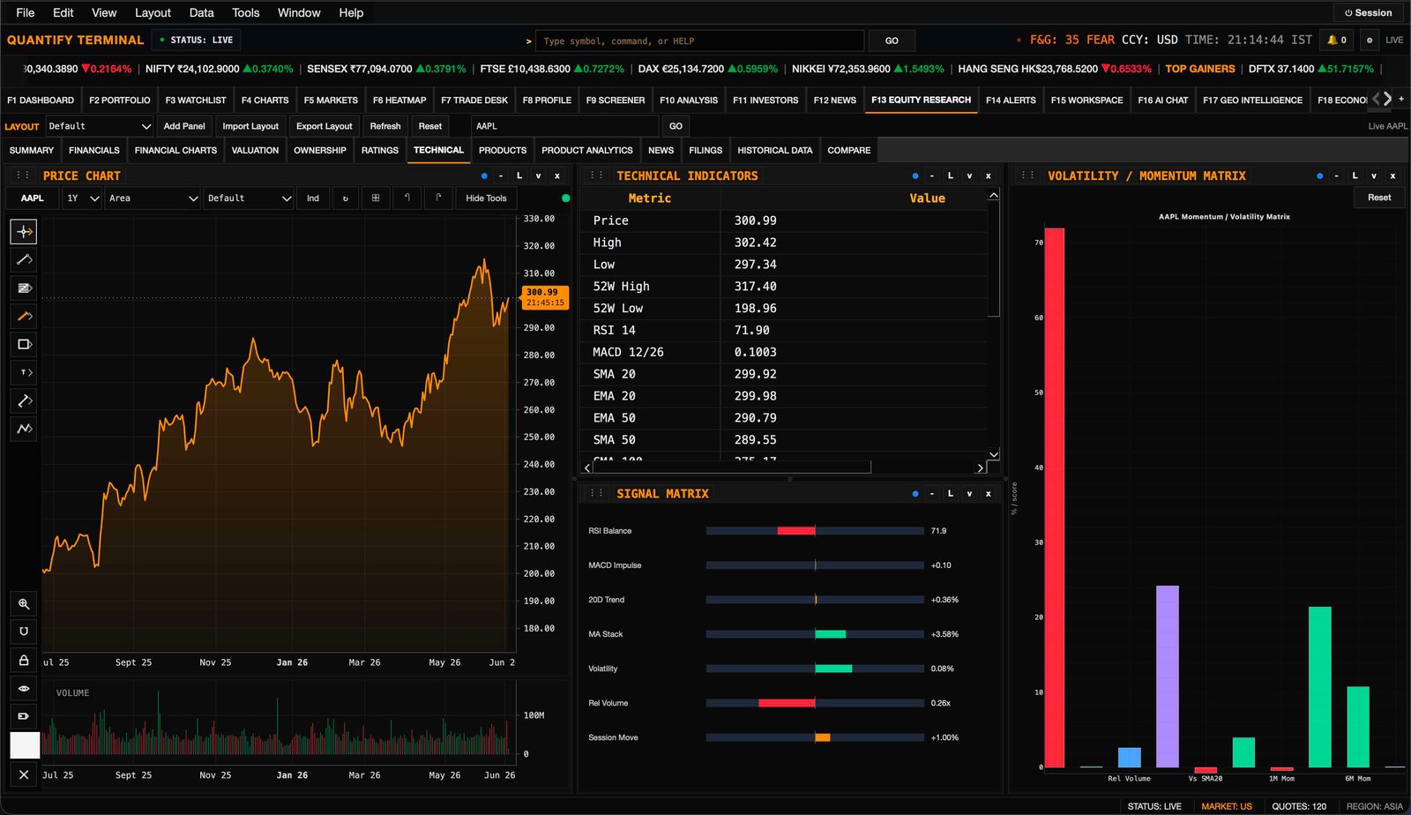
Task: Open the header settings gear icon
Action: pyautogui.click(x=1369, y=40)
